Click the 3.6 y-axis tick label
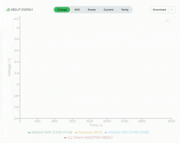 coord(16,50)
